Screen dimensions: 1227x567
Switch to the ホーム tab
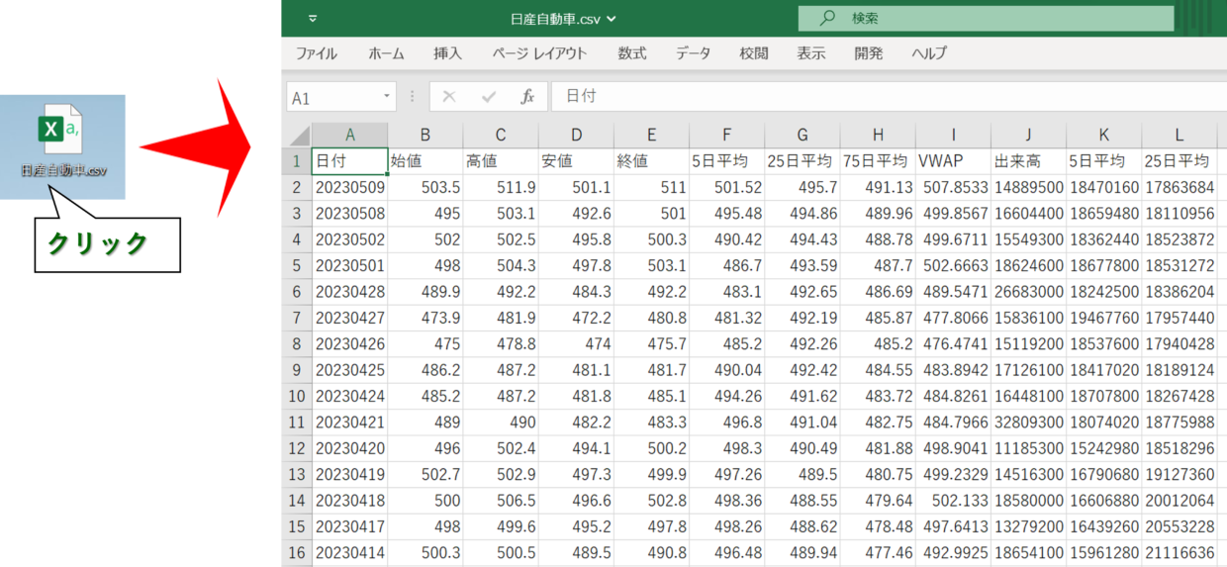pos(386,54)
